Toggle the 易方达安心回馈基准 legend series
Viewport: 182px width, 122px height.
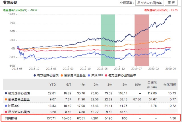click(120, 75)
